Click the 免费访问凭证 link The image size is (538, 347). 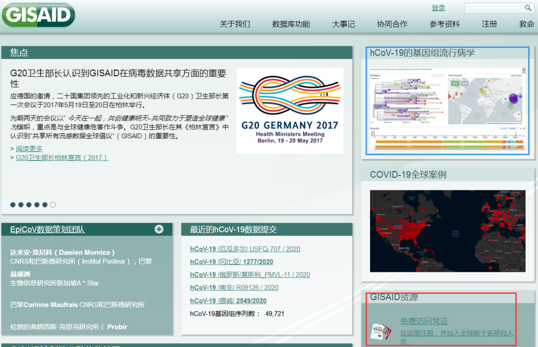click(424, 321)
